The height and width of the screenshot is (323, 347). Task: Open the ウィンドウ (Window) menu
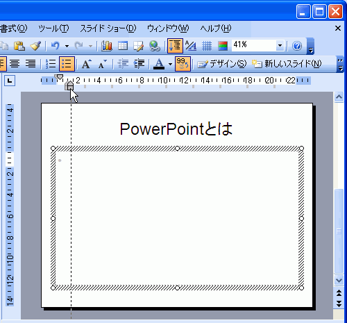click(168, 28)
